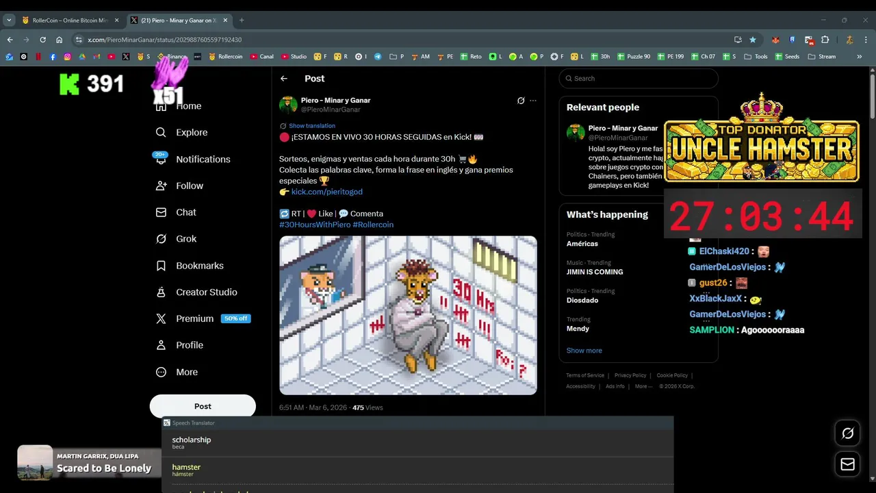The image size is (876, 493).
Task: Open Bookmarks in the X sidebar
Action: click(x=190, y=266)
